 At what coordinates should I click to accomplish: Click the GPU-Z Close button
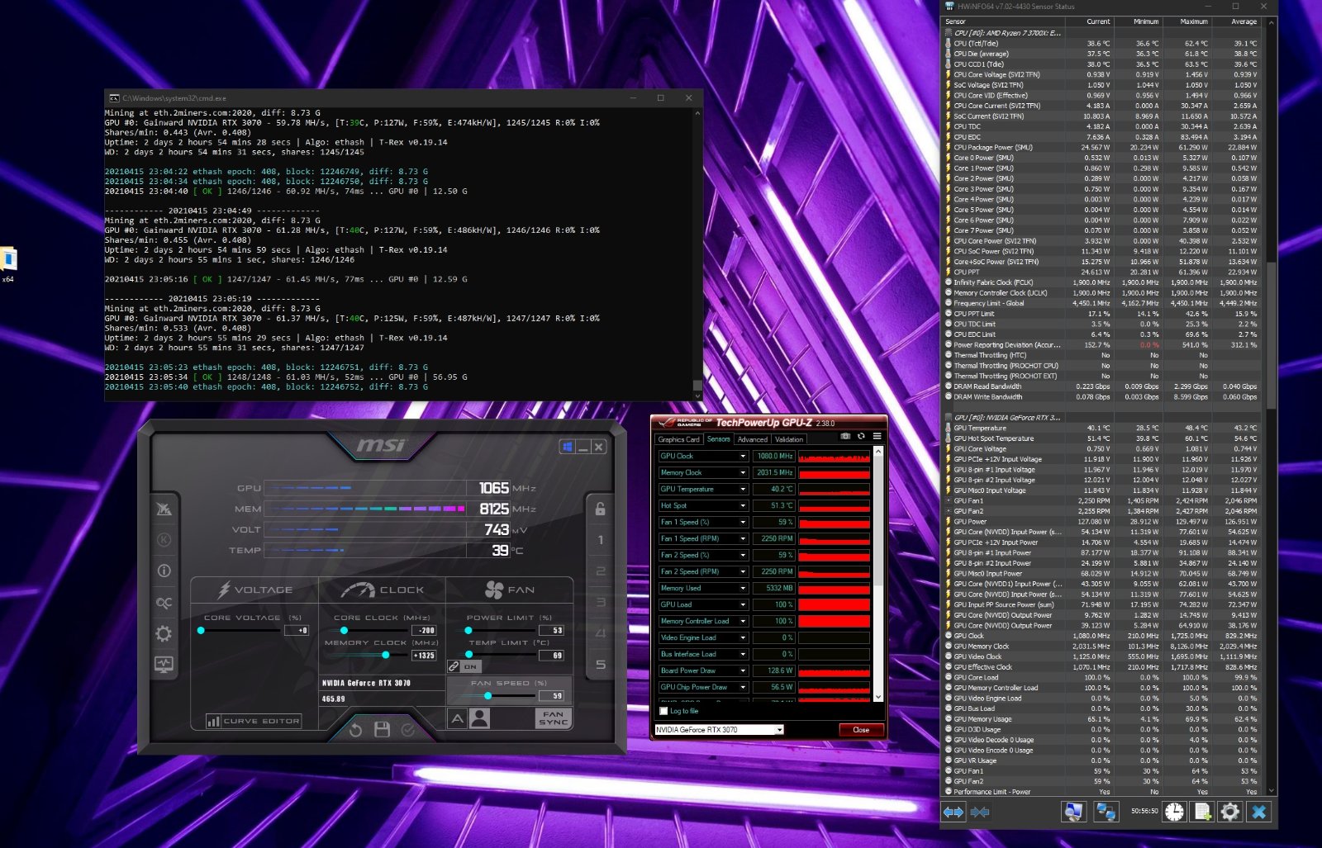coord(861,730)
